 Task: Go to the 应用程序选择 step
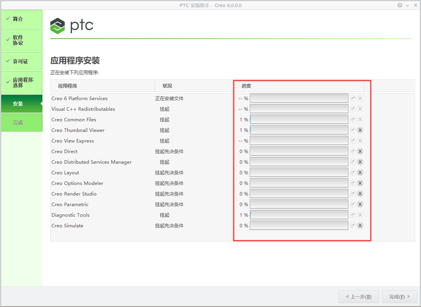(x=22, y=82)
